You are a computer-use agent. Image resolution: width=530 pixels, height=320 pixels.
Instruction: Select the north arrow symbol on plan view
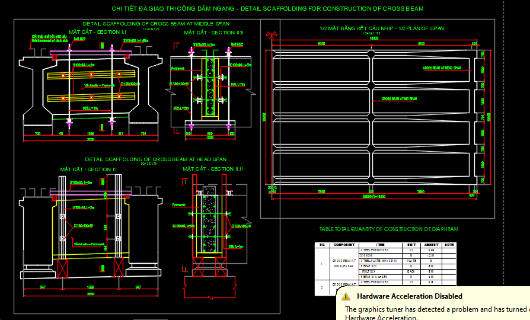(x=272, y=36)
